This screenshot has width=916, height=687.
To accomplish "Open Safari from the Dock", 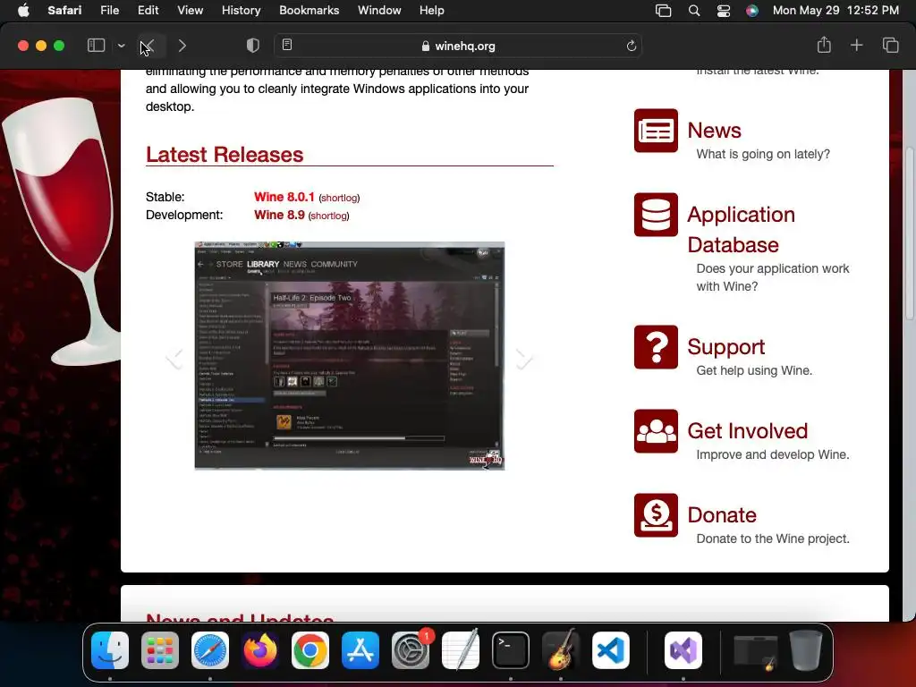I will coord(210,650).
